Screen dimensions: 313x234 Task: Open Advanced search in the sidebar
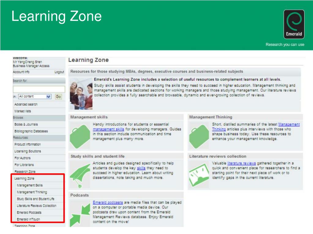[26, 104]
